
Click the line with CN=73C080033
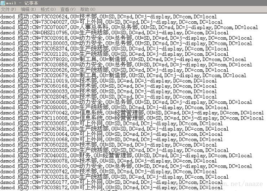[x=109, y=91]
